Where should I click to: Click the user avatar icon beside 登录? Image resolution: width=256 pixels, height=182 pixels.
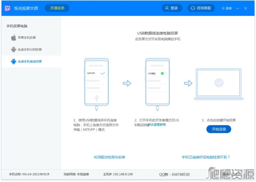coord(167,8)
